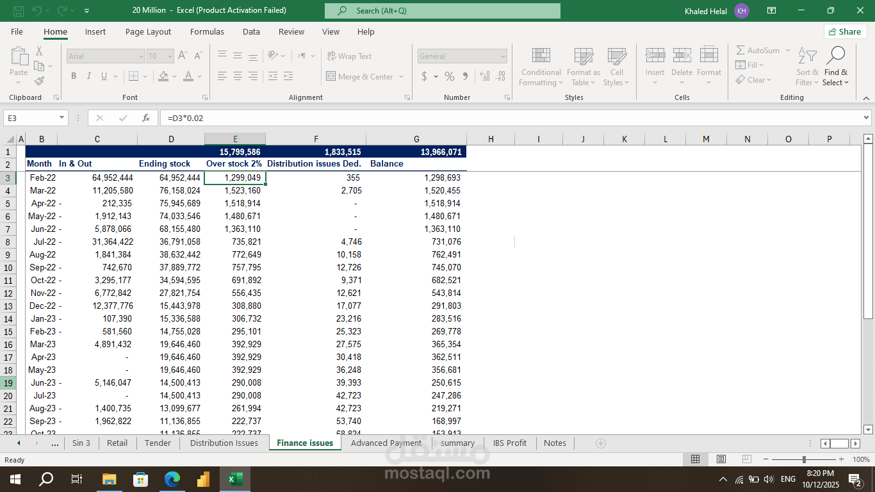This screenshot has height=492, width=875.
Task: Increase font size with larger A
Action: (x=183, y=56)
